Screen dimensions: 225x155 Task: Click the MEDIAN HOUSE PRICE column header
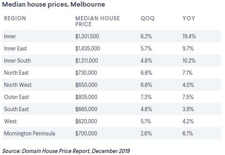pos(97,21)
